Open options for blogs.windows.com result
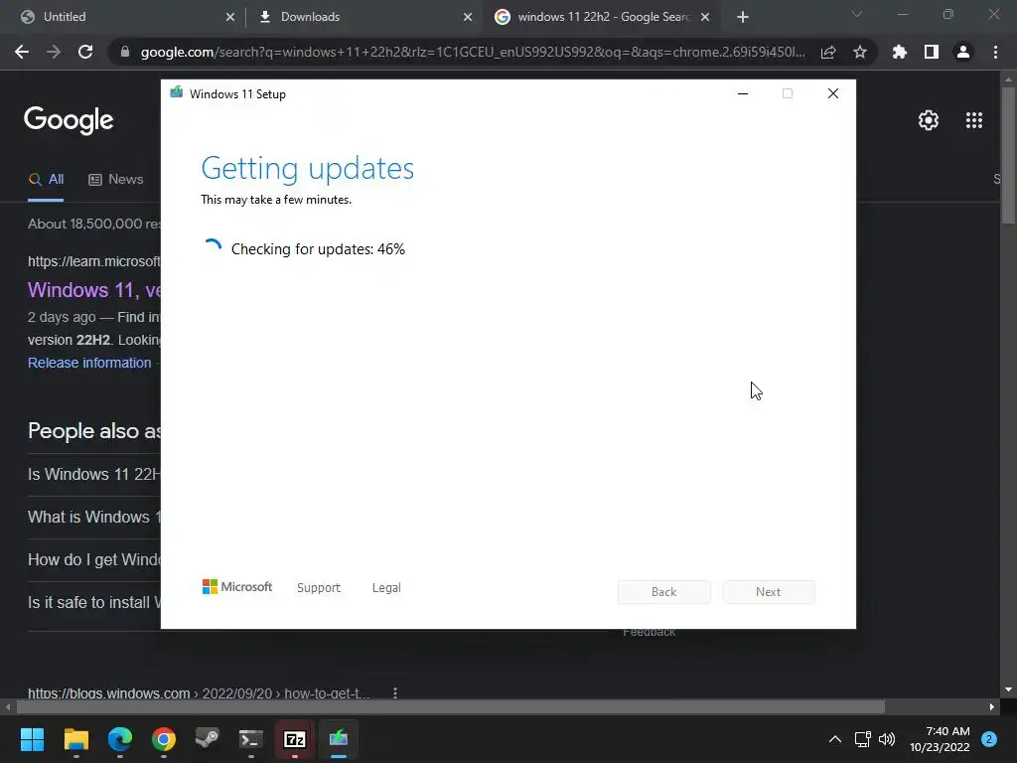The width and height of the screenshot is (1017, 763). pyautogui.click(x=395, y=692)
